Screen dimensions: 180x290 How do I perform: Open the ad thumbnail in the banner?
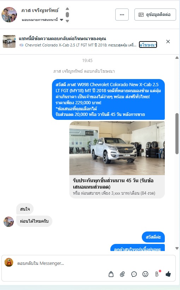(9, 41)
